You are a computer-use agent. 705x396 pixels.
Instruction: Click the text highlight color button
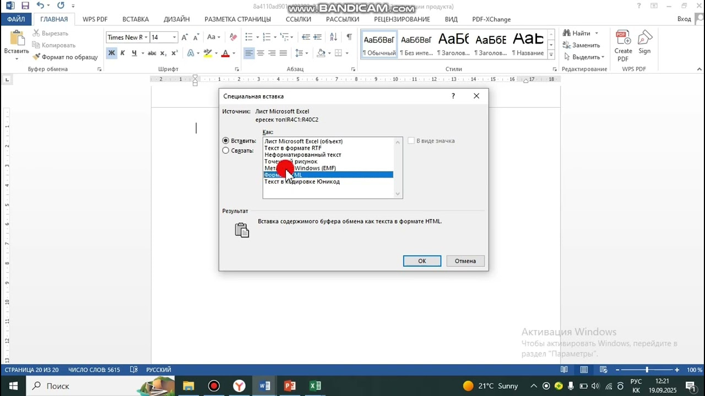click(x=208, y=53)
